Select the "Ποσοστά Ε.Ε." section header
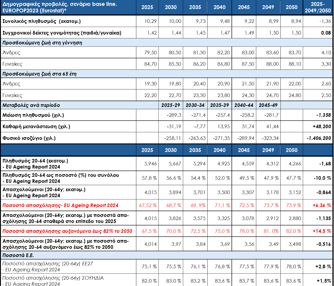This screenshot has height=286, width=334. tap(18, 255)
